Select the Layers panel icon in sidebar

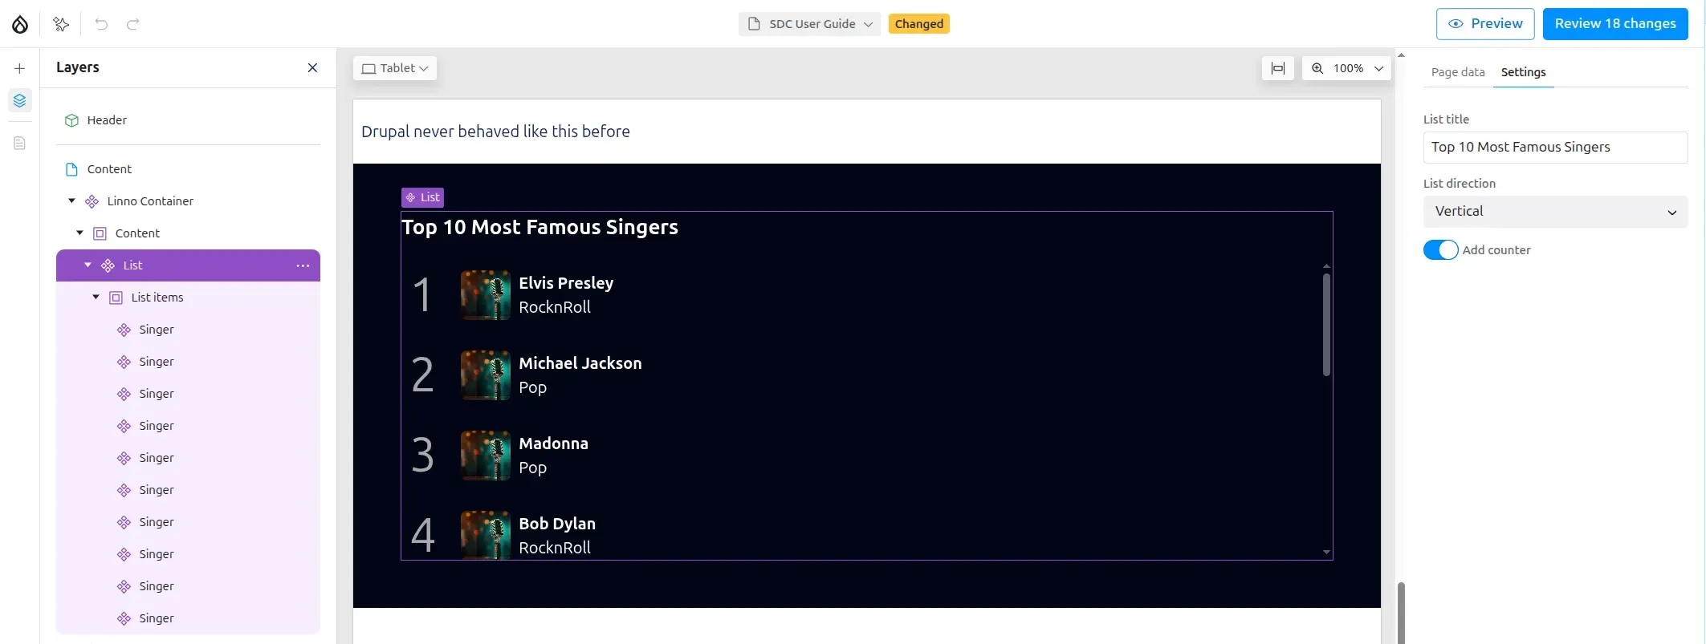(x=19, y=99)
